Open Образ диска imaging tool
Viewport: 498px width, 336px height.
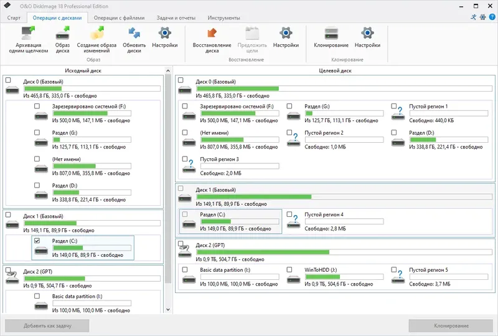63,40
